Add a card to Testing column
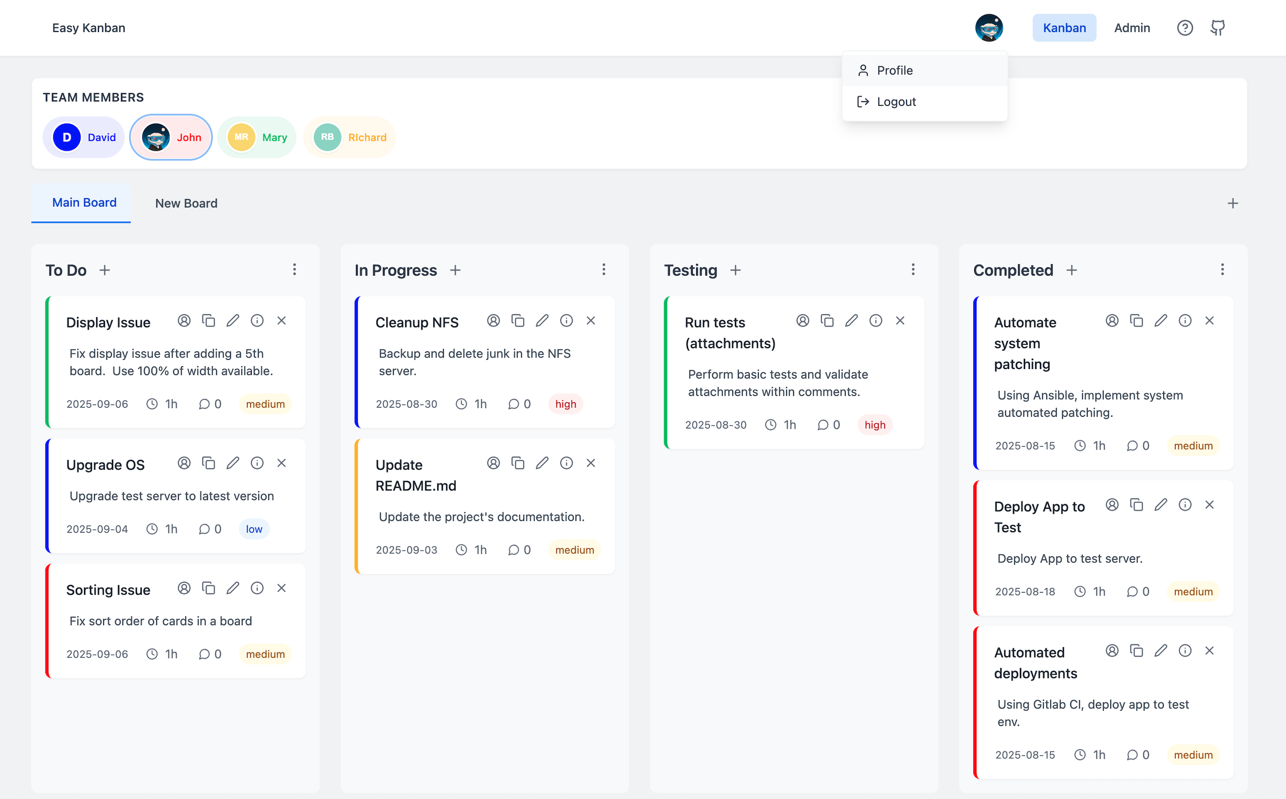 pyautogui.click(x=735, y=270)
